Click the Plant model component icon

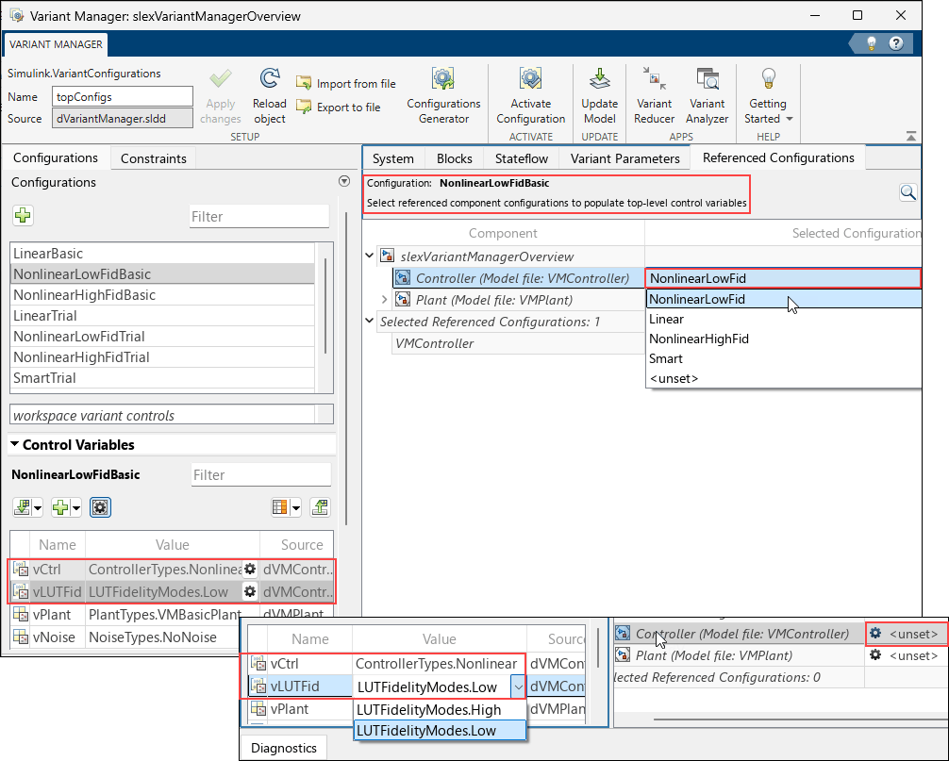403,300
